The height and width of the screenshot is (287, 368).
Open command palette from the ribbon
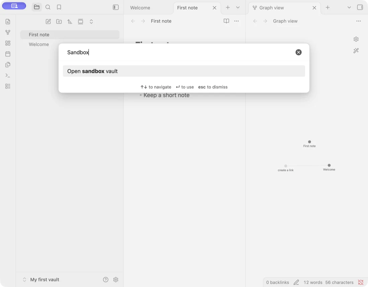(8, 76)
